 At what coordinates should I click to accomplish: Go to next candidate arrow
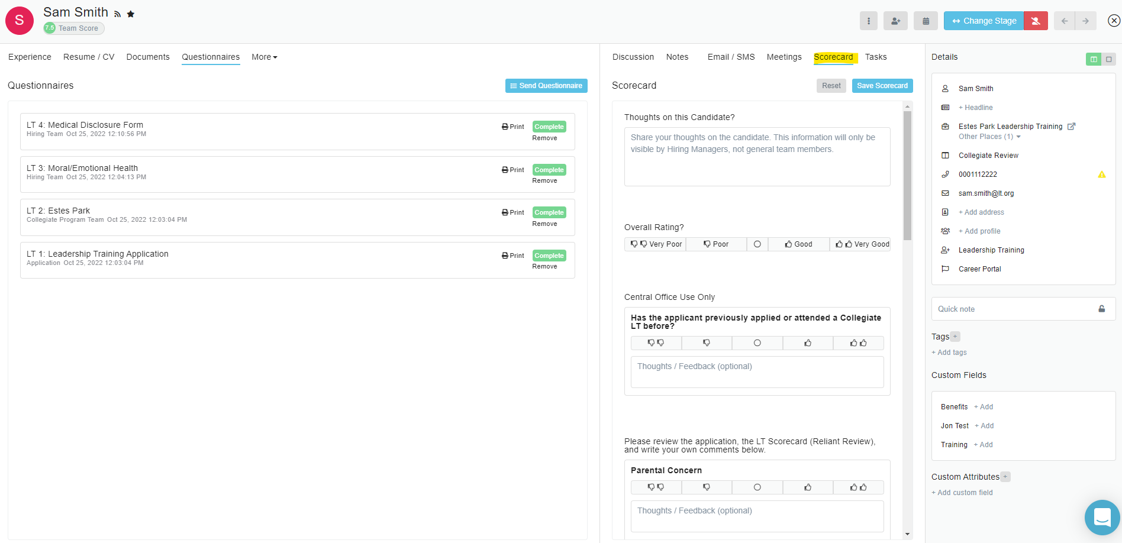(1085, 21)
